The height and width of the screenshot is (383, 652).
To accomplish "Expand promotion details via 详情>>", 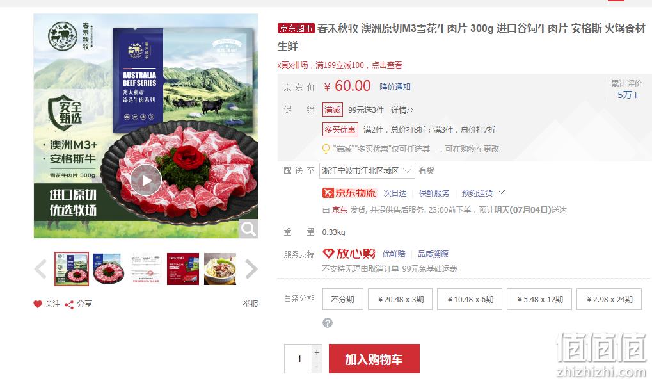I will (x=402, y=110).
